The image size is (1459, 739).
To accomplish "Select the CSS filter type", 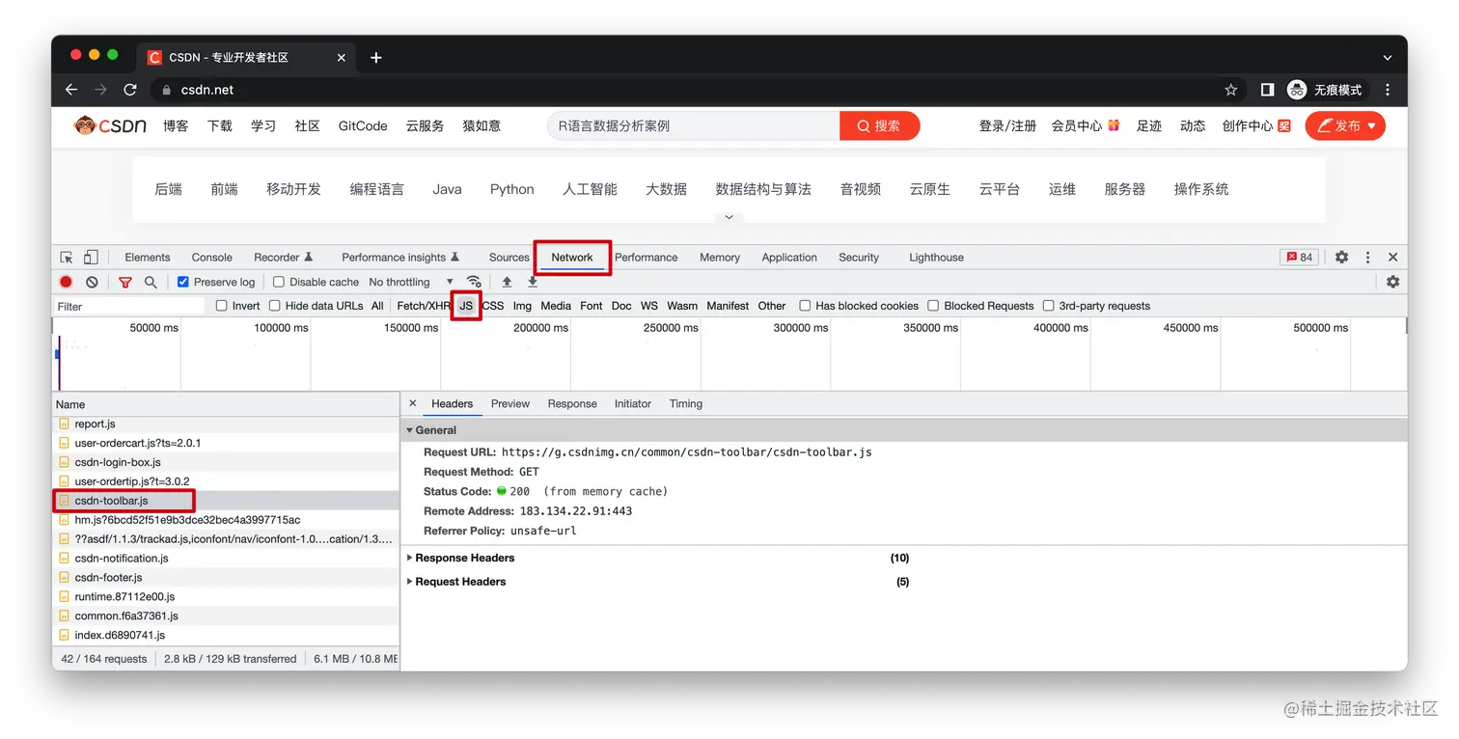I will coord(493,306).
